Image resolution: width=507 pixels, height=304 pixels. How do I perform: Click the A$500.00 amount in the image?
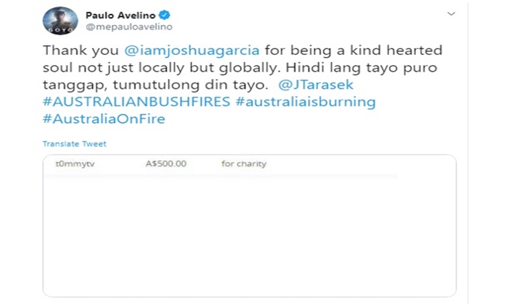click(x=166, y=164)
